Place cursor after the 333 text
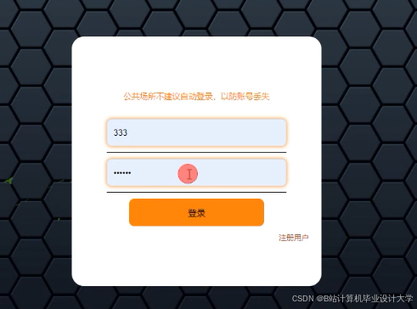The height and width of the screenshot is (309, 417). point(128,132)
